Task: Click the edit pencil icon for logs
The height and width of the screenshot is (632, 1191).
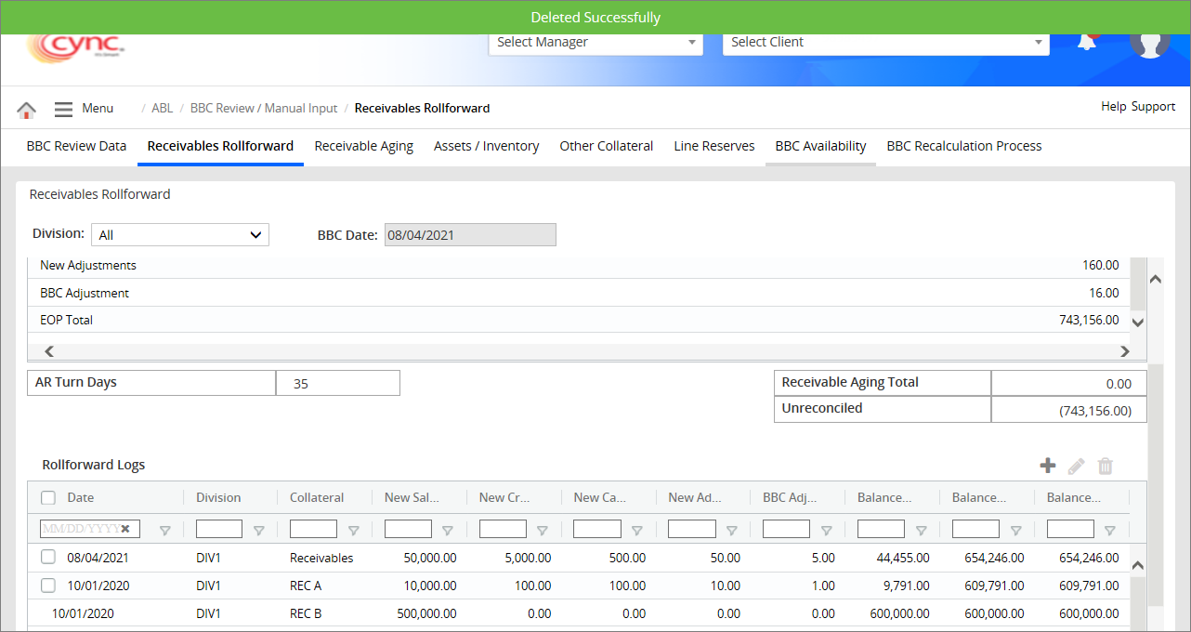Action: [1076, 466]
